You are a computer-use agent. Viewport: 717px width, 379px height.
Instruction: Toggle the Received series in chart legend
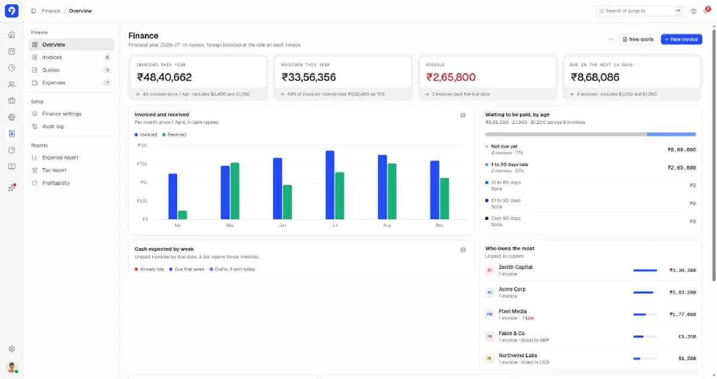coord(174,135)
